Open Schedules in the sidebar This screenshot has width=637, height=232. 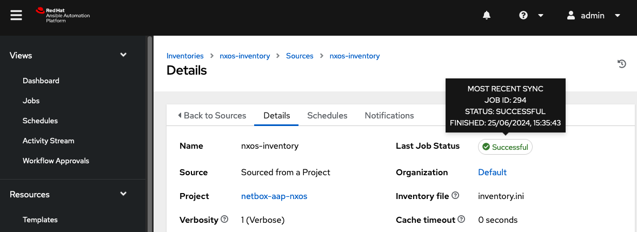click(40, 121)
